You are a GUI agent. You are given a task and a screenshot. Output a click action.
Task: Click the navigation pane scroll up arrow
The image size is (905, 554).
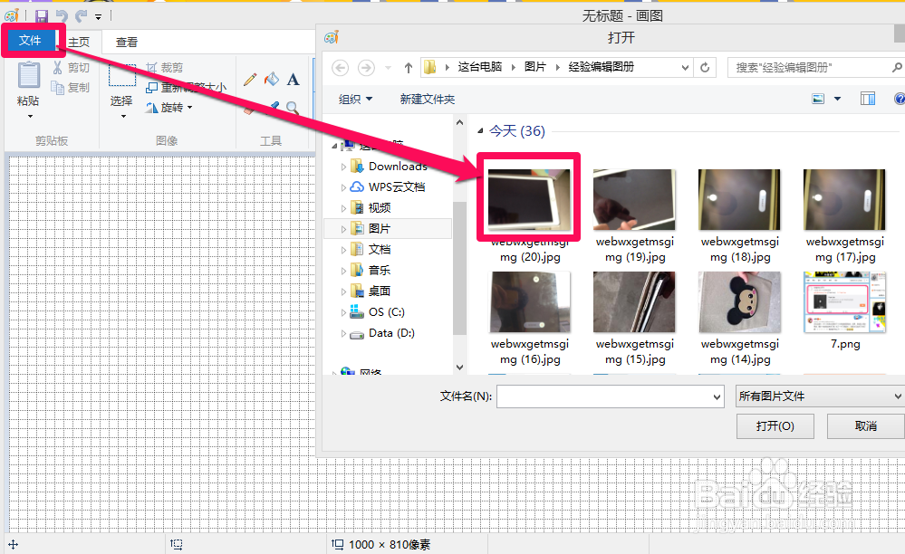pyautogui.click(x=459, y=122)
